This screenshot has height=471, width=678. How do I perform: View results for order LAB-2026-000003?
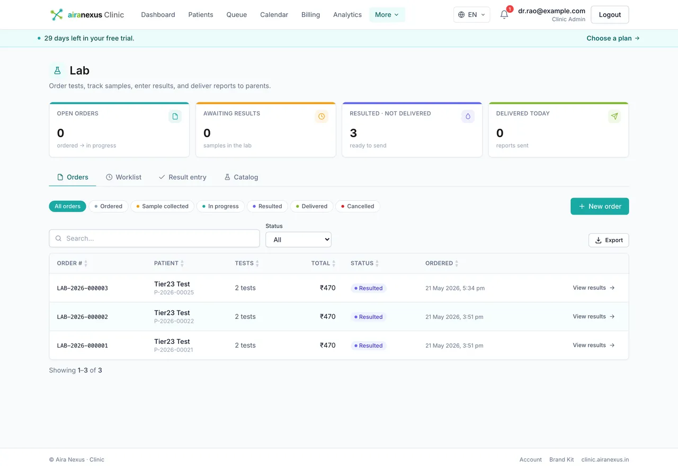click(x=594, y=288)
